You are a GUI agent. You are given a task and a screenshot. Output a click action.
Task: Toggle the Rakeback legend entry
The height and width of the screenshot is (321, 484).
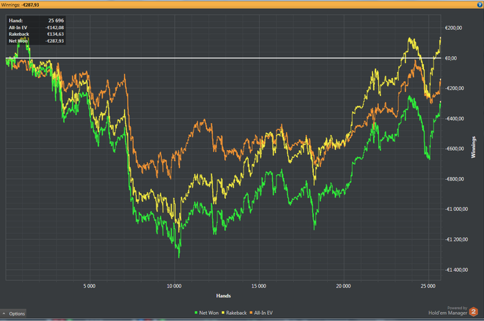click(234, 313)
